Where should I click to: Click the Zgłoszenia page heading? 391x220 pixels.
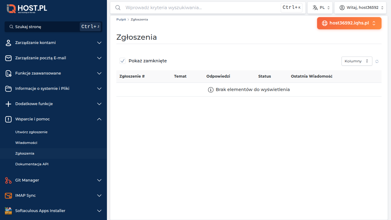pyautogui.click(x=137, y=37)
